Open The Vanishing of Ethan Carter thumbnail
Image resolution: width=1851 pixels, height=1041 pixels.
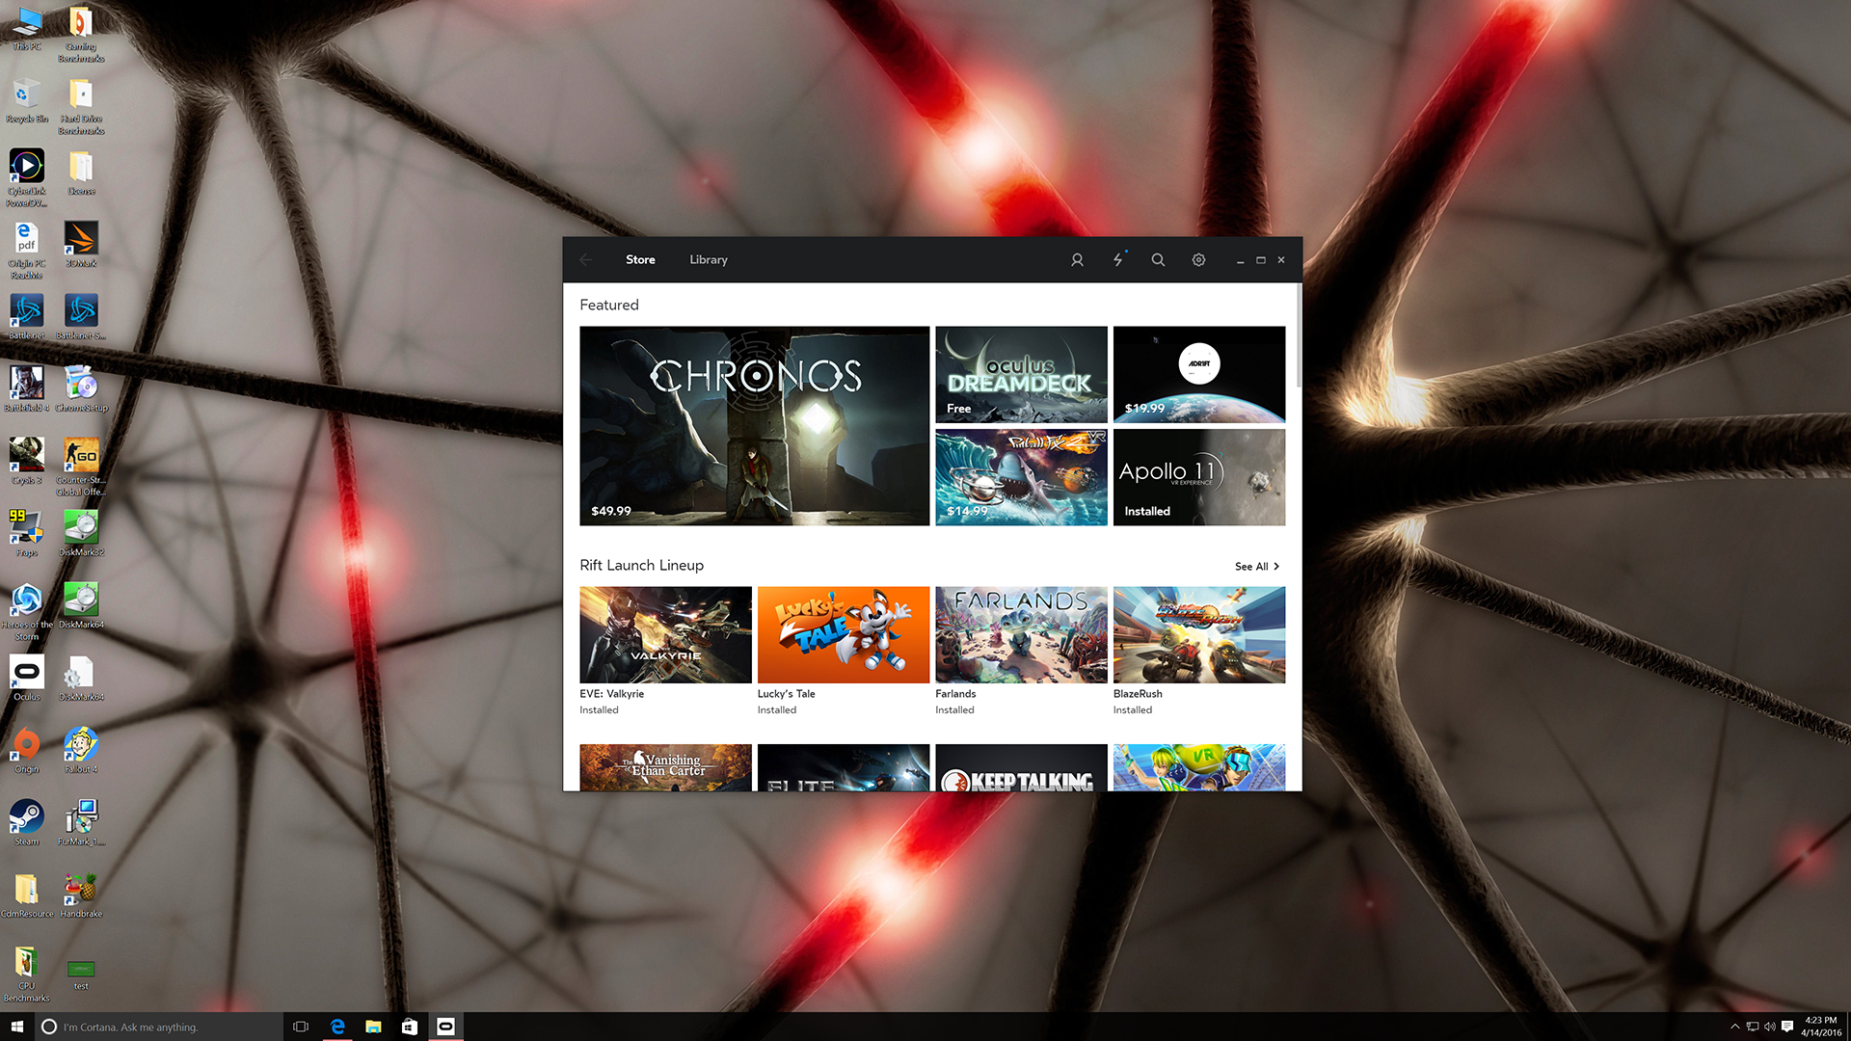pos(665,767)
